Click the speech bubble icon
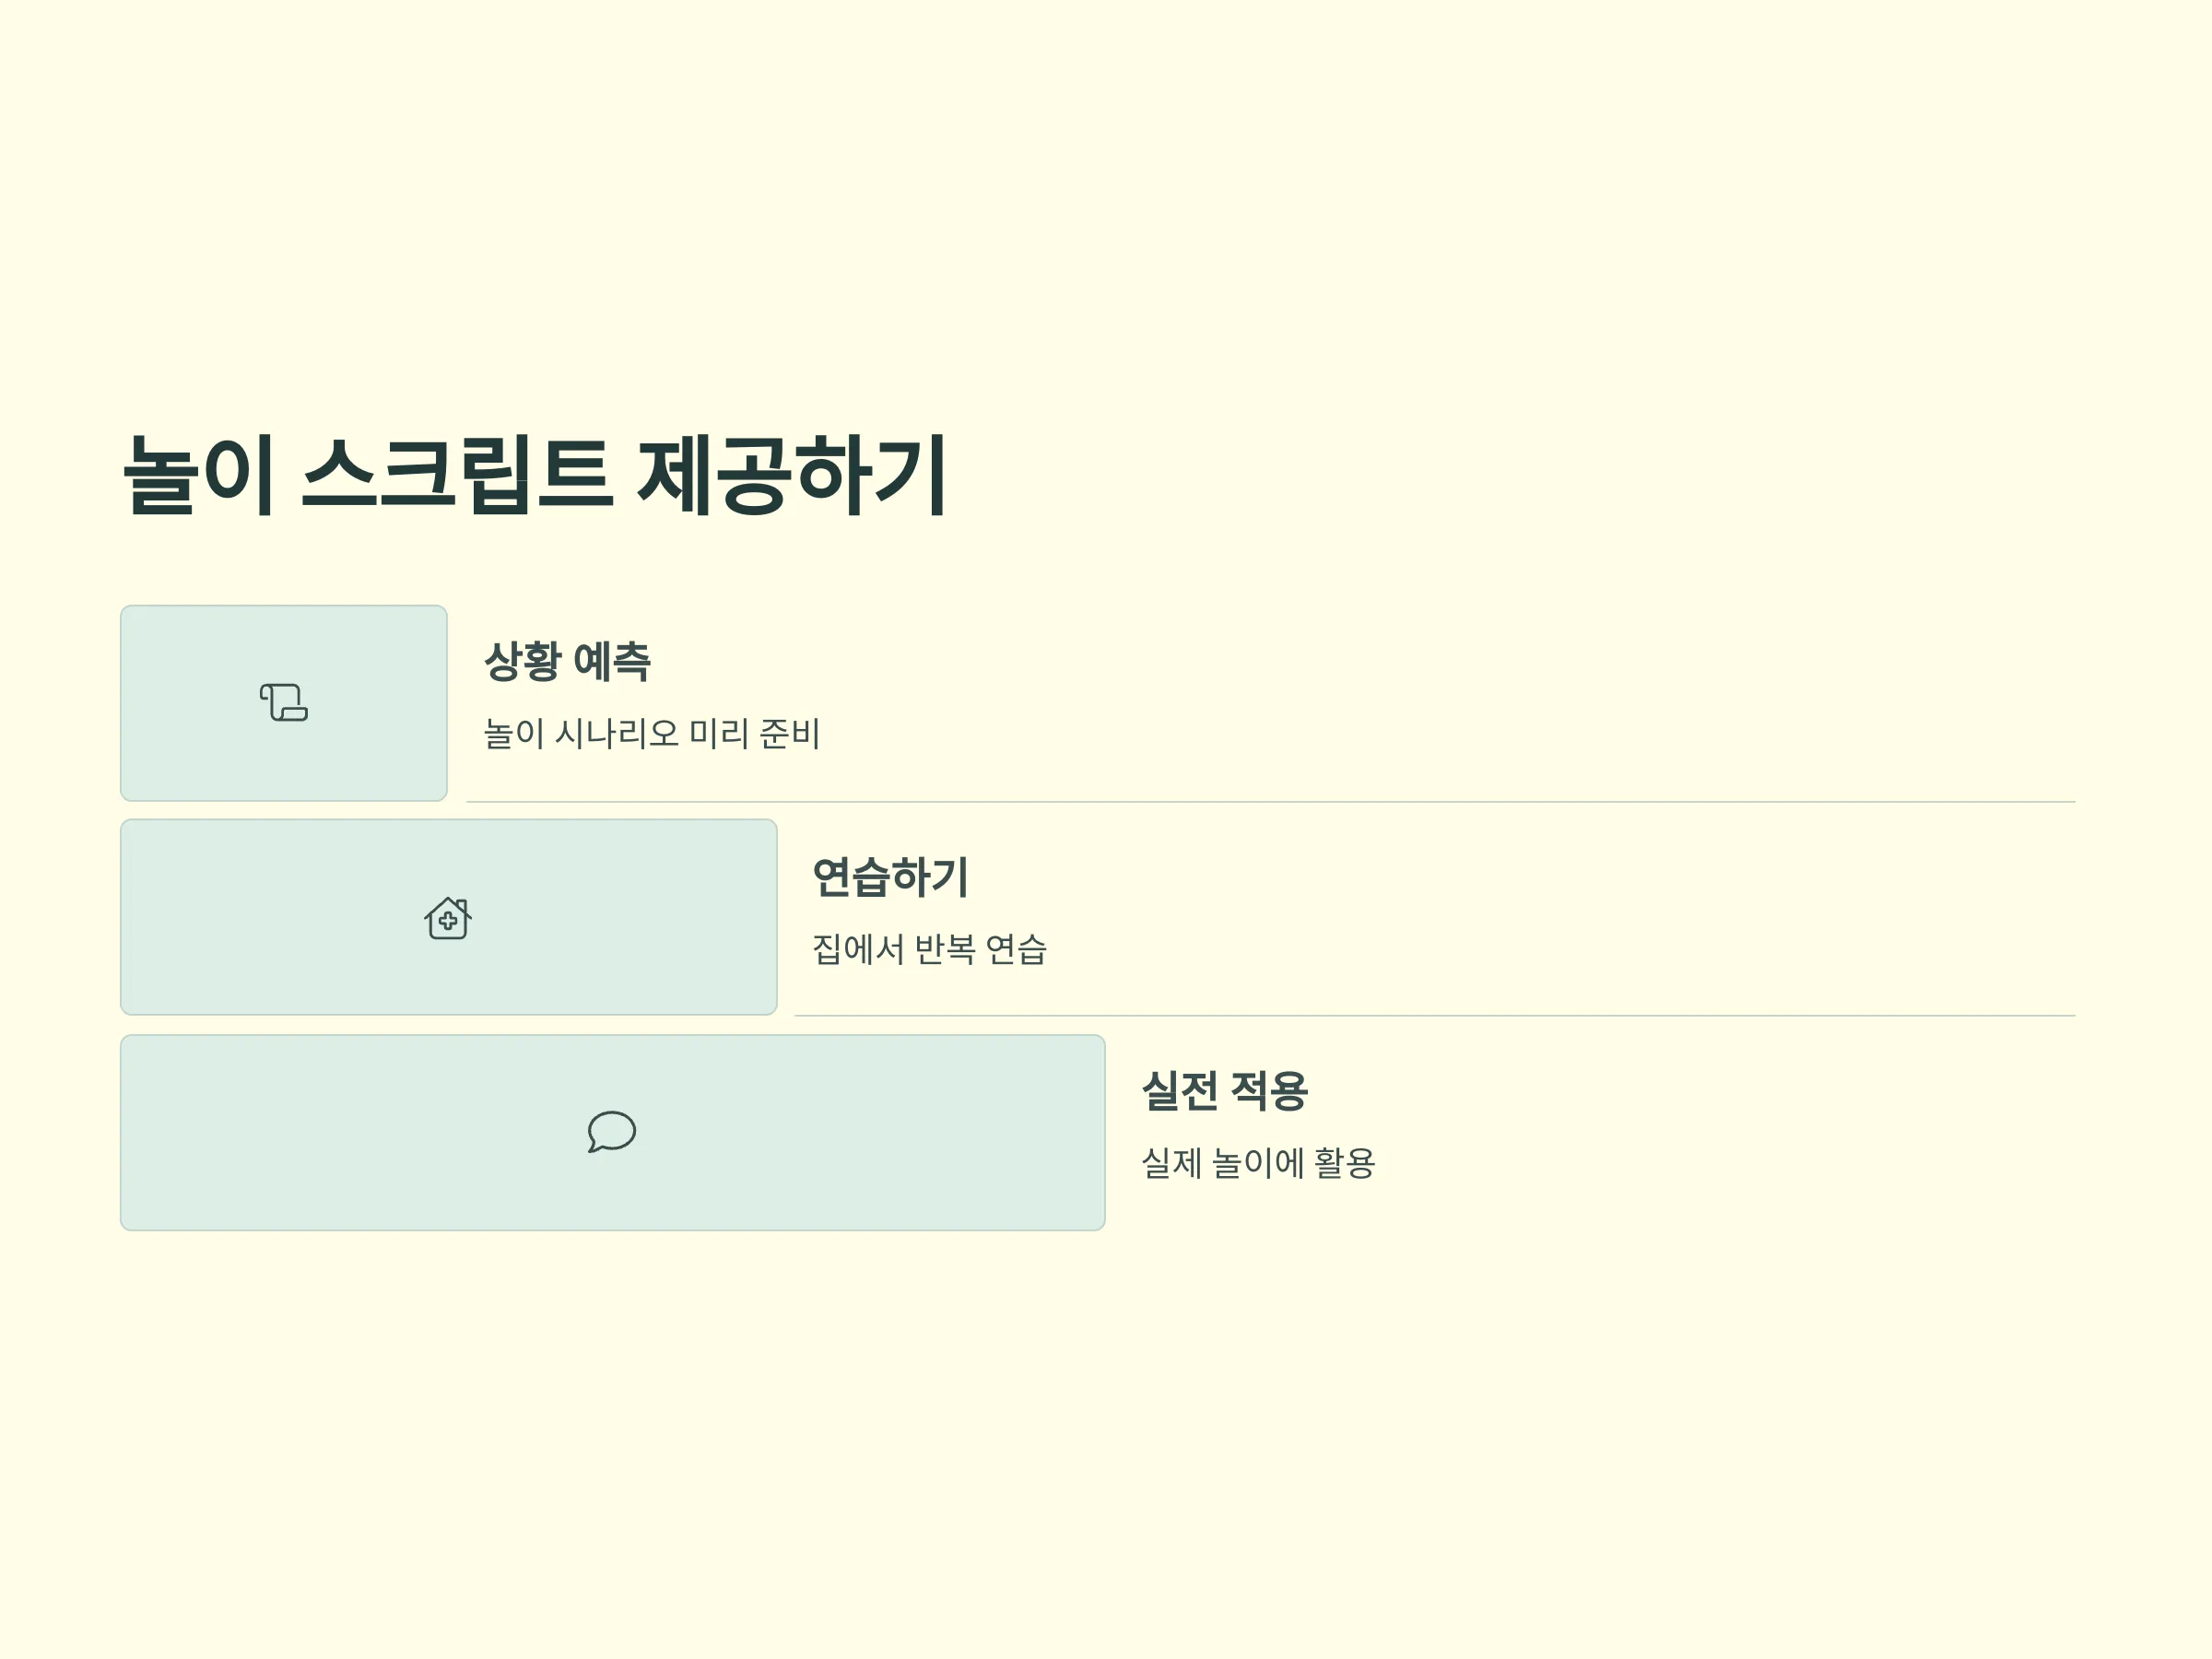Image resolution: width=2212 pixels, height=1659 pixels. (612, 1132)
